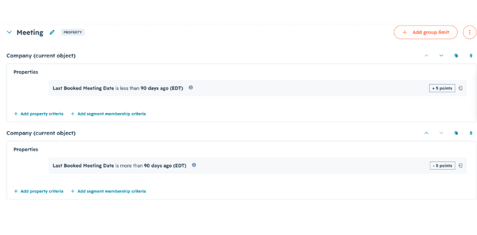Edit the Meeting group name pencil icon
Image resolution: width=477 pixels, height=235 pixels.
pos(52,32)
